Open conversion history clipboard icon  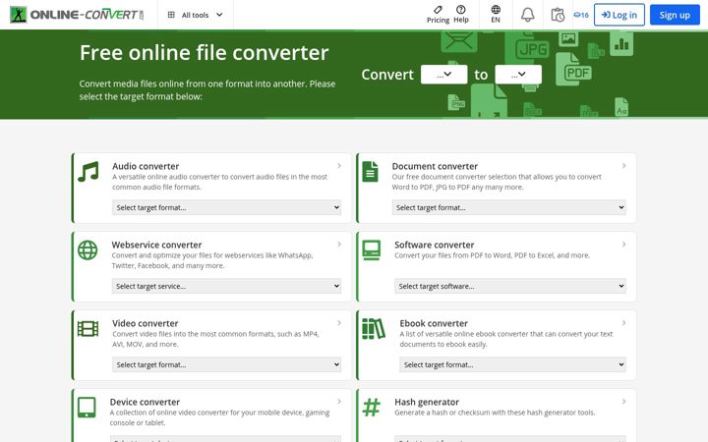click(x=558, y=15)
